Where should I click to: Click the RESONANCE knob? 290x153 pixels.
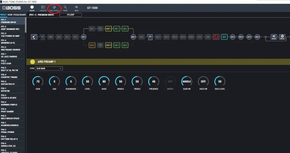(71, 81)
